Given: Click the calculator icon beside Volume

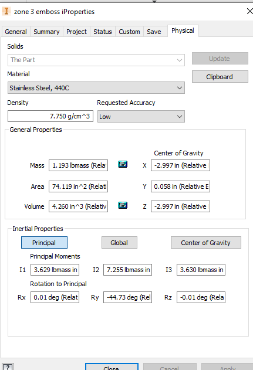Looking at the screenshot, I should pos(123,205).
